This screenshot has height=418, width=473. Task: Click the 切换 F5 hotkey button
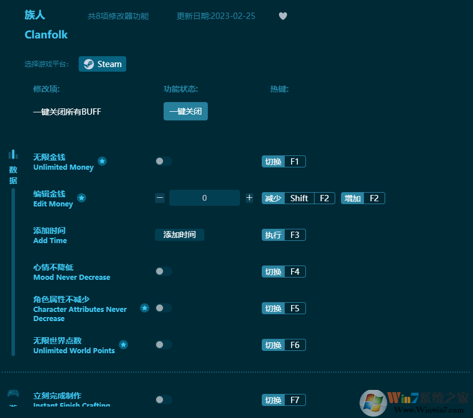coord(284,308)
